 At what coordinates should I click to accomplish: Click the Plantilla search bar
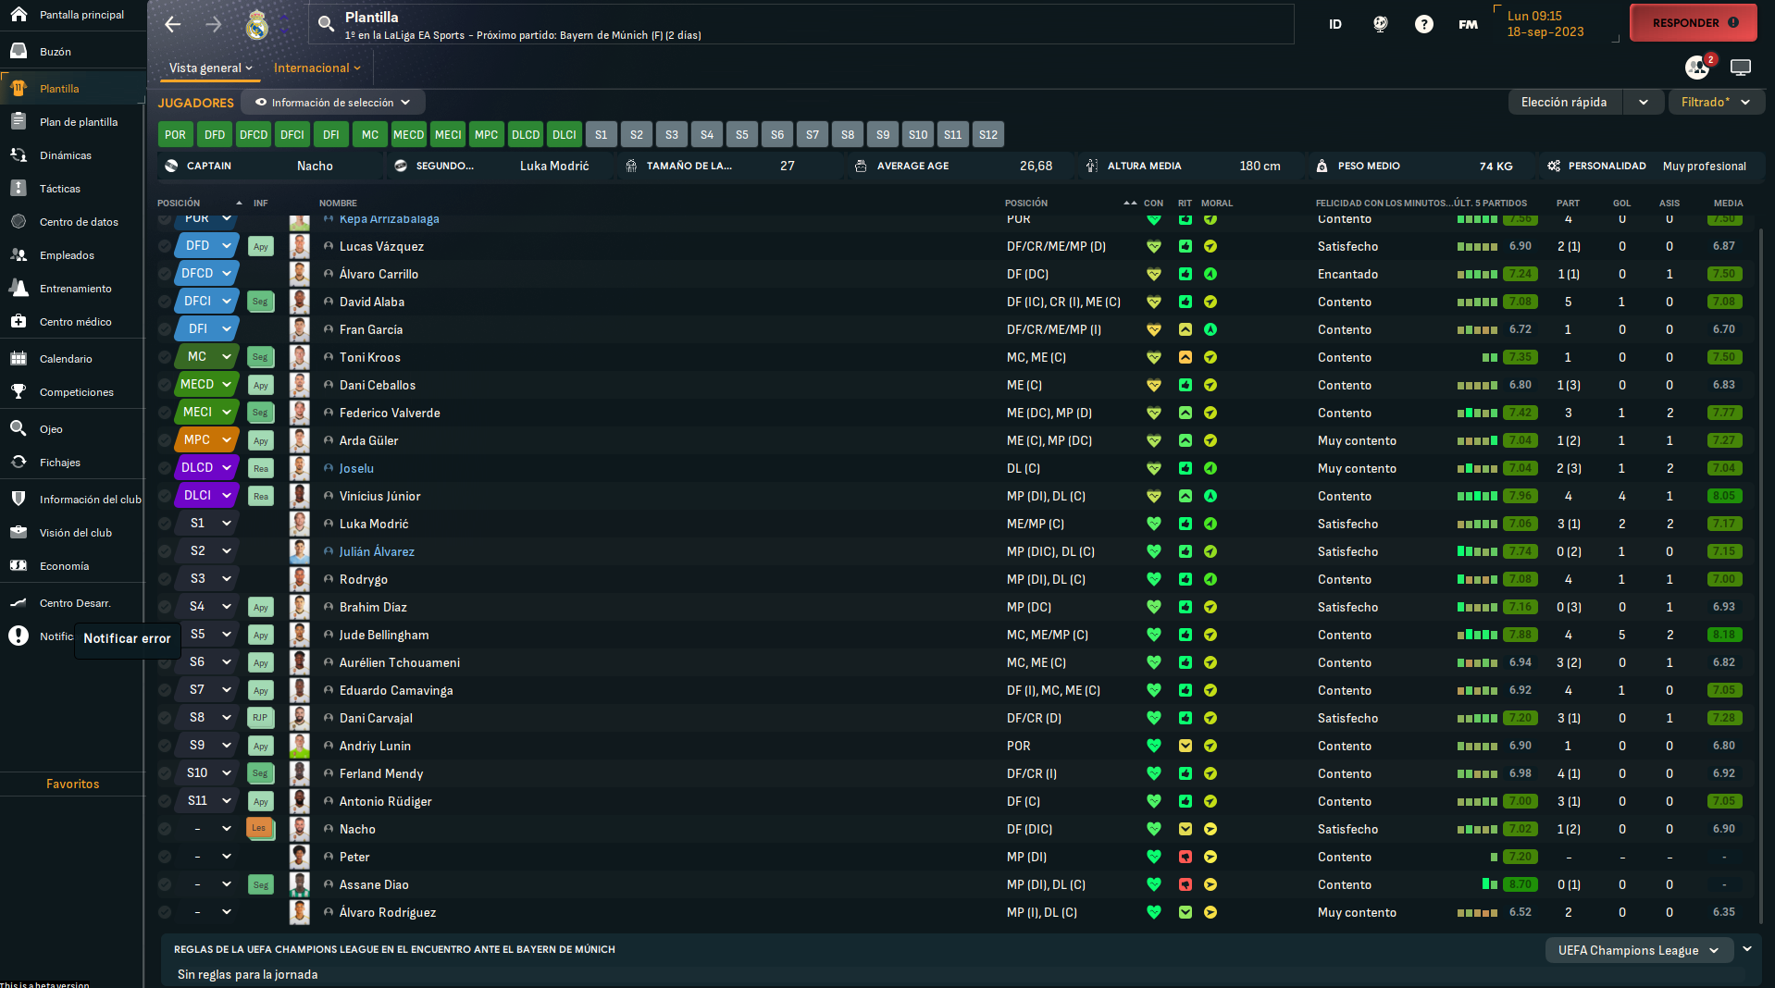pyautogui.click(x=801, y=24)
